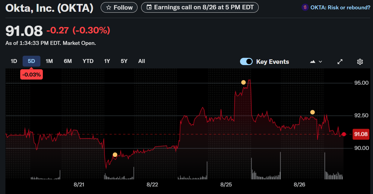Open the OKTA: Risk or rebound? link

(x=340, y=7)
